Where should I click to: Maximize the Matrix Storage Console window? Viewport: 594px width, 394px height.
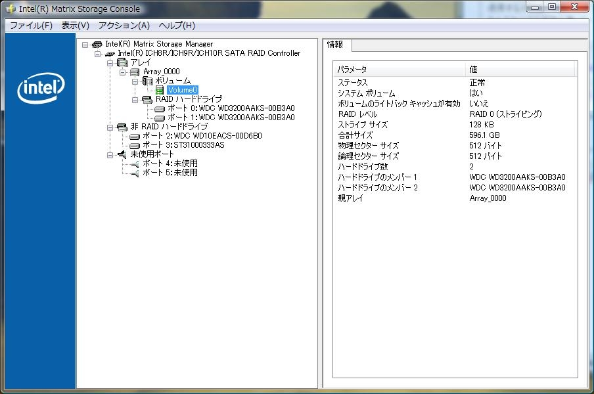(551, 7)
